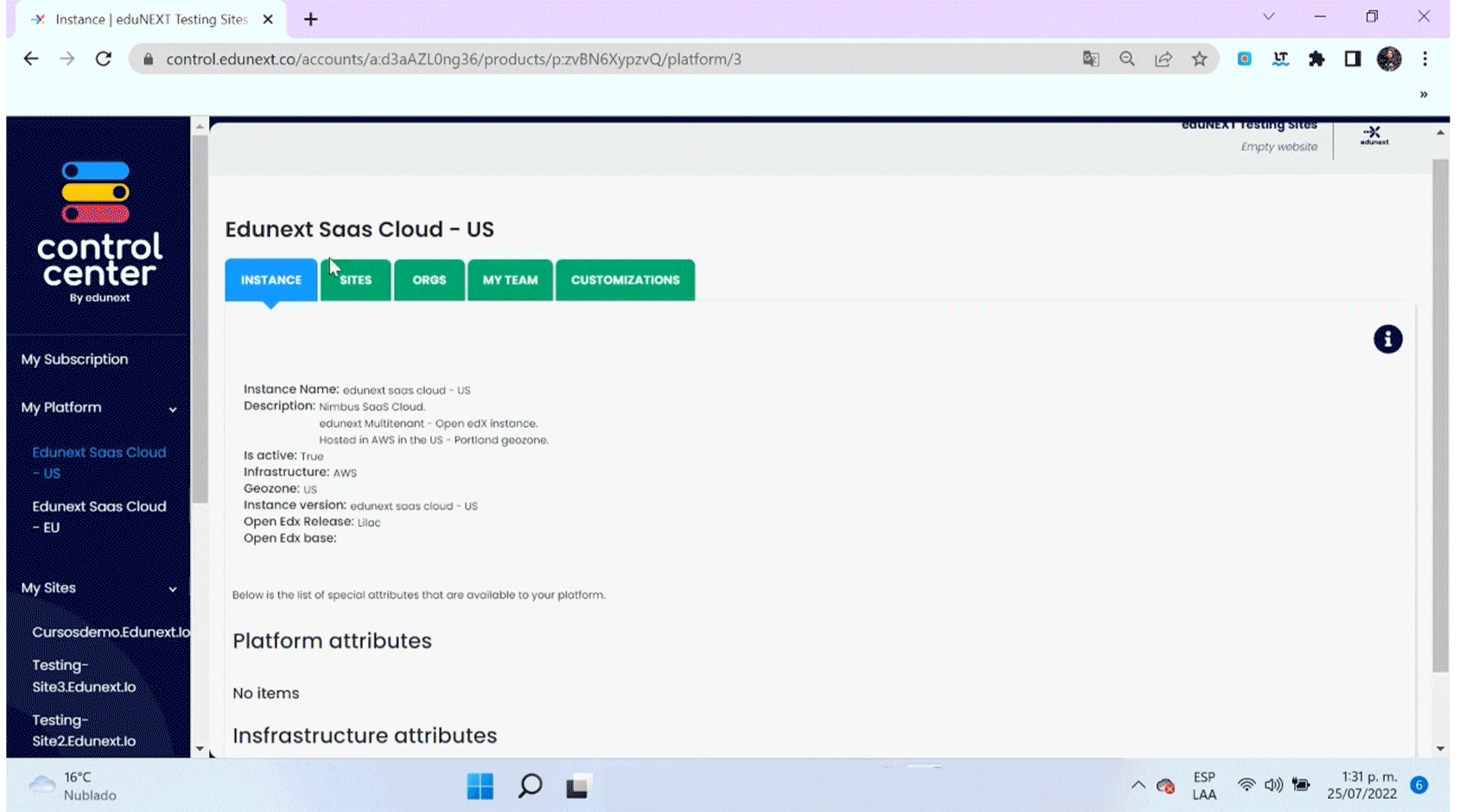Click the zoom magnifier icon in address bar
This screenshot has height=812, width=1460.
1127,59
